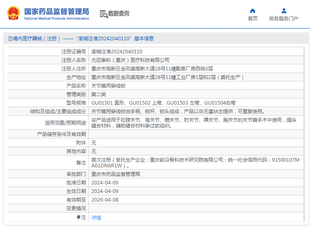
Task: Select approval department 重庆市药品监督管理局
Action: point(116,174)
